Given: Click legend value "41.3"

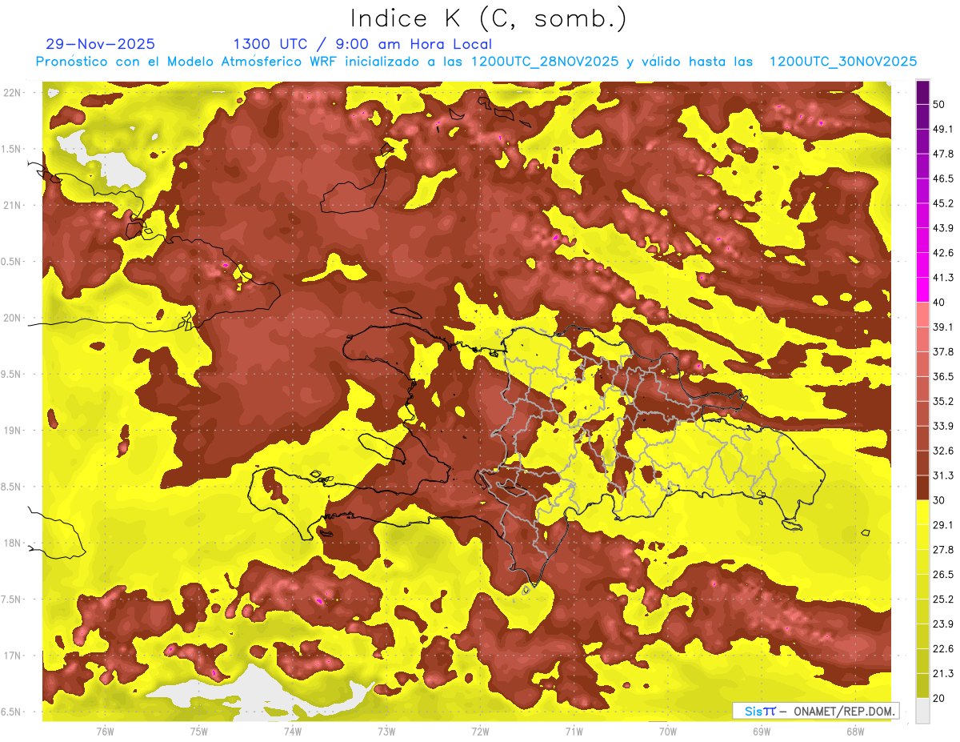Looking at the screenshot, I should pos(942,278).
